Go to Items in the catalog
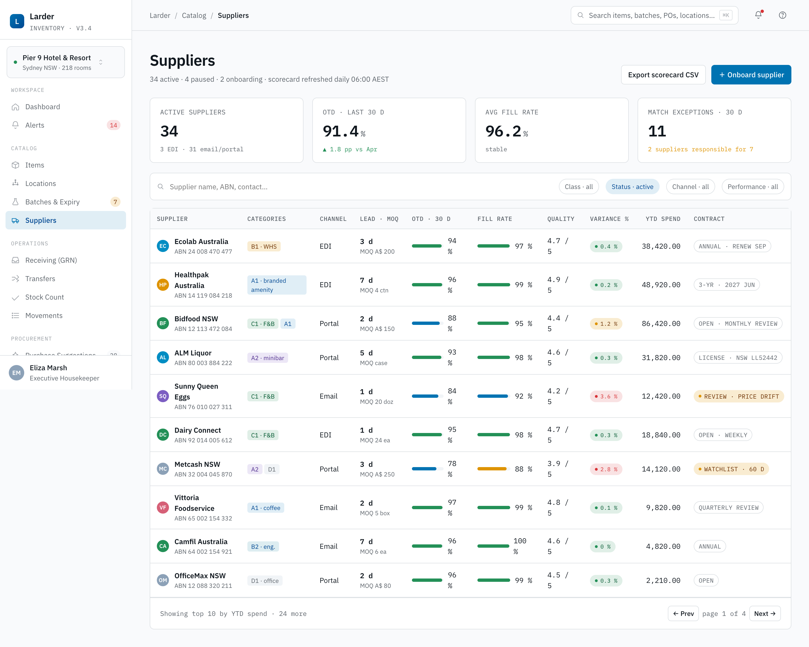The width and height of the screenshot is (809, 647). (66, 165)
